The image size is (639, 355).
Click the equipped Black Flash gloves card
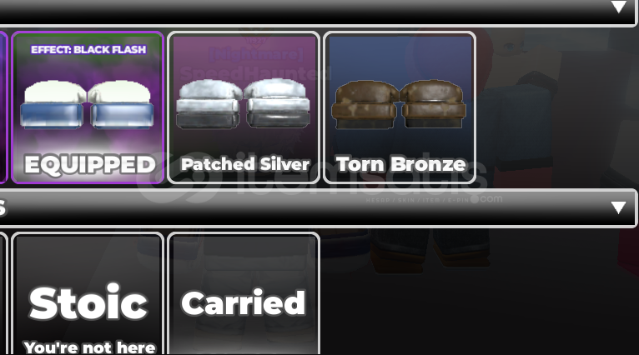tap(88, 107)
